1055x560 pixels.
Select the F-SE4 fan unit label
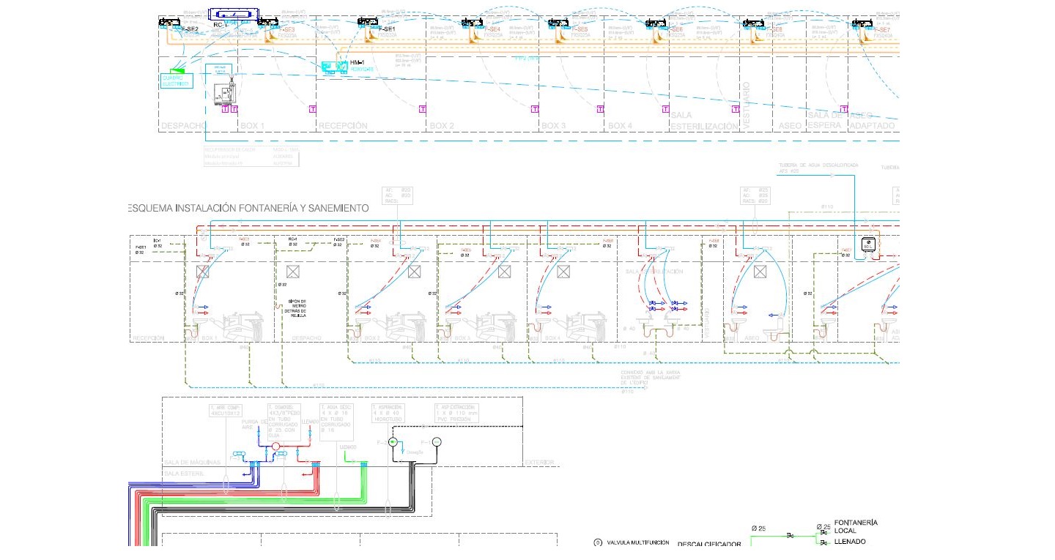[x=492, y=29]
